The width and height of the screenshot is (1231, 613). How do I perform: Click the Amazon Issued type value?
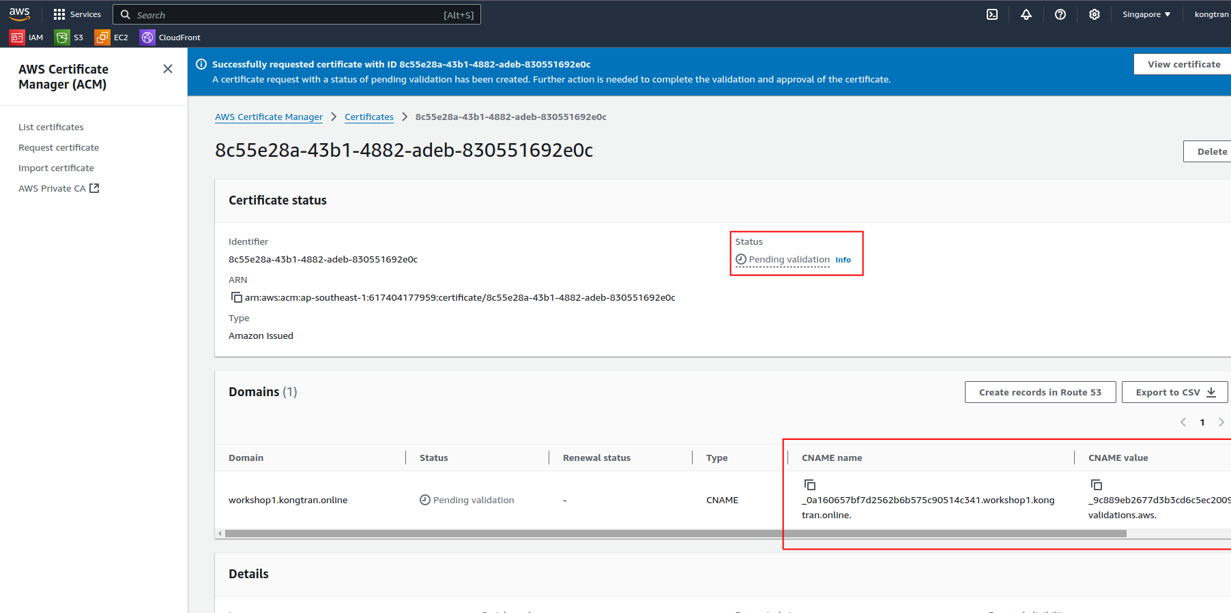coord(261,335)
